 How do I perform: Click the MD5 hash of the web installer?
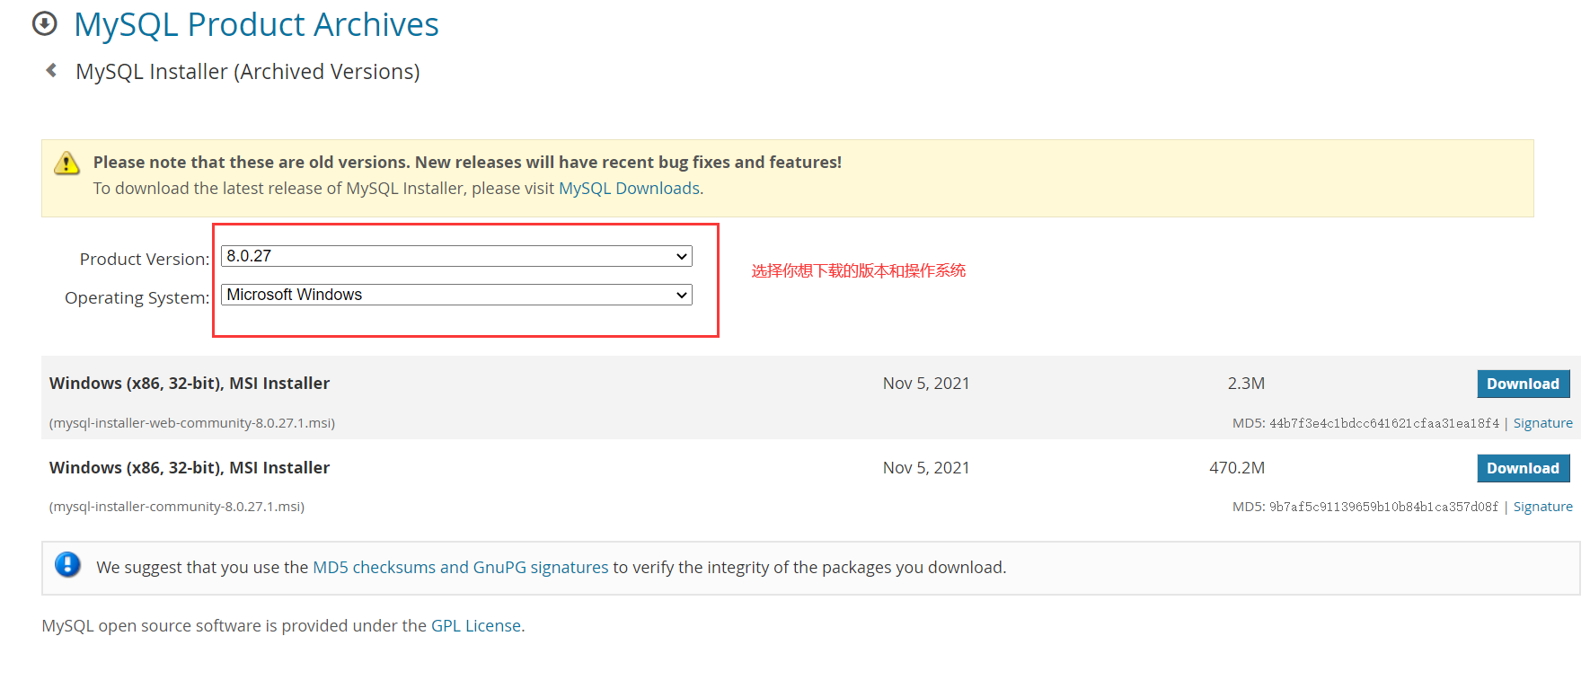click(x=1383, y=423)
